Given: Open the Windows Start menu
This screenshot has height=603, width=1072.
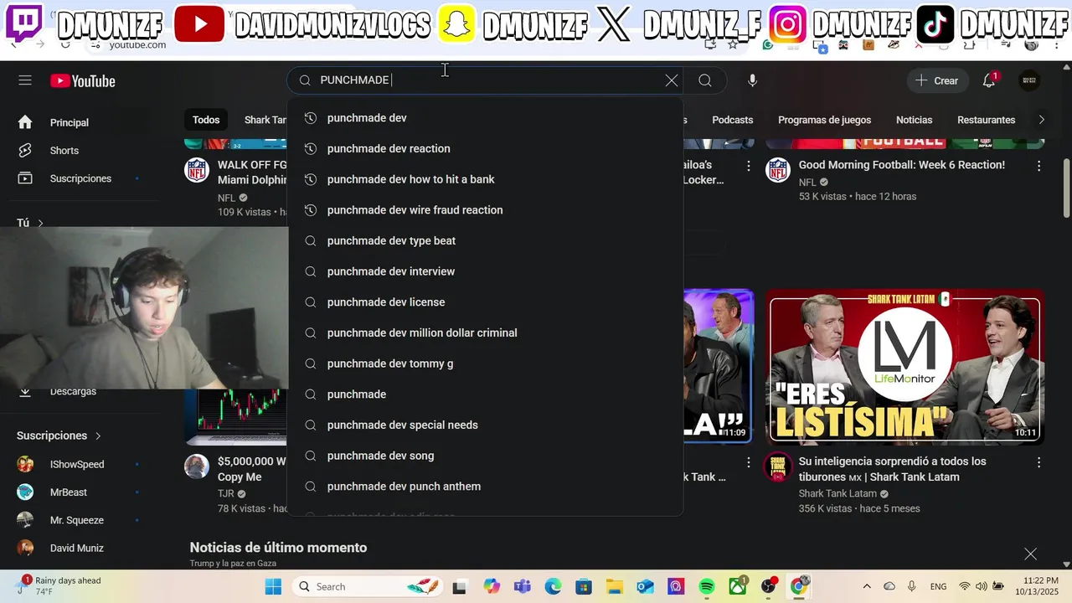Looking at the screenshot, I should coord(273,586).
